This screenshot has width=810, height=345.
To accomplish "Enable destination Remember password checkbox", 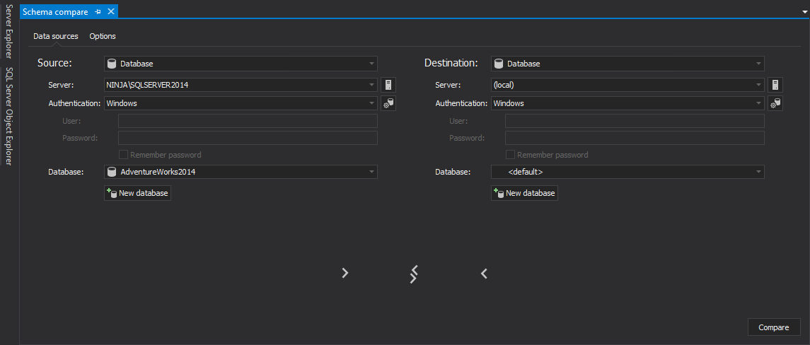I will pos(510,155).
